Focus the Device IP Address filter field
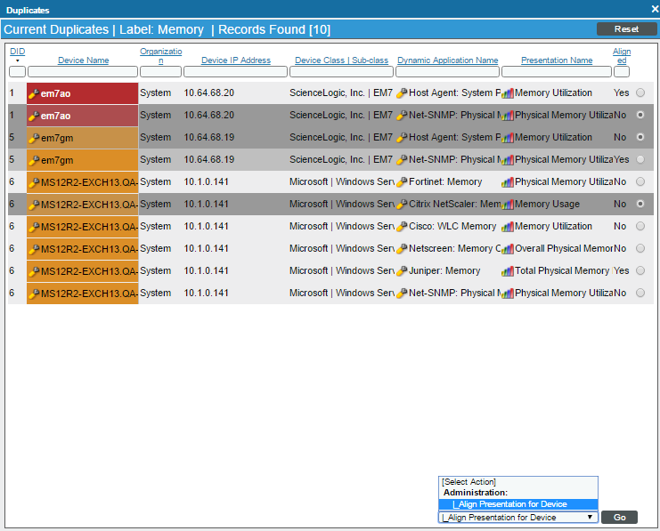Screen dimensions: 660x531 click(236, 71)
